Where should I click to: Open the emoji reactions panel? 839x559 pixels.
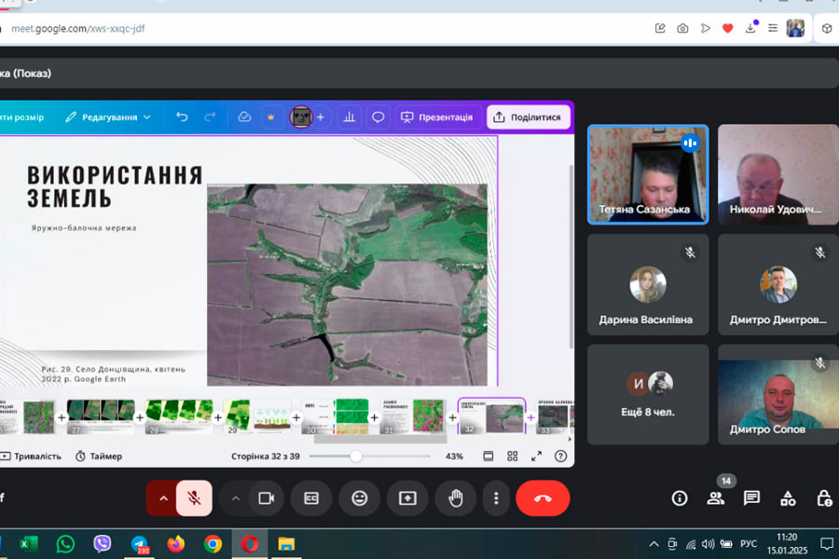[360, 498]
